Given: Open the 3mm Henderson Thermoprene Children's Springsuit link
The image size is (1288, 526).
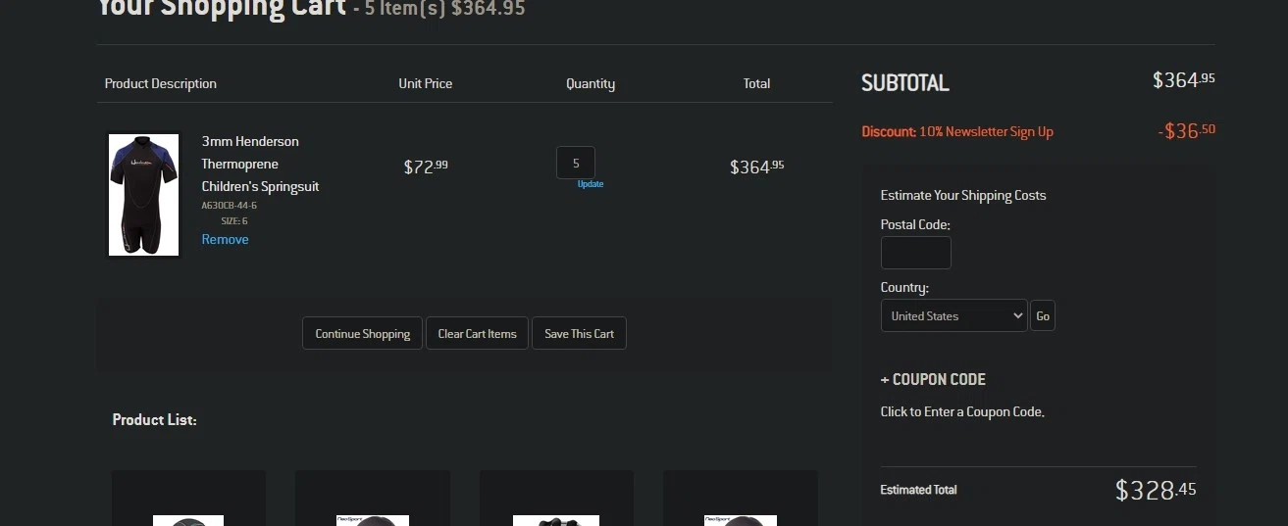Looking at the screenshot, I should tap(260, 164).
